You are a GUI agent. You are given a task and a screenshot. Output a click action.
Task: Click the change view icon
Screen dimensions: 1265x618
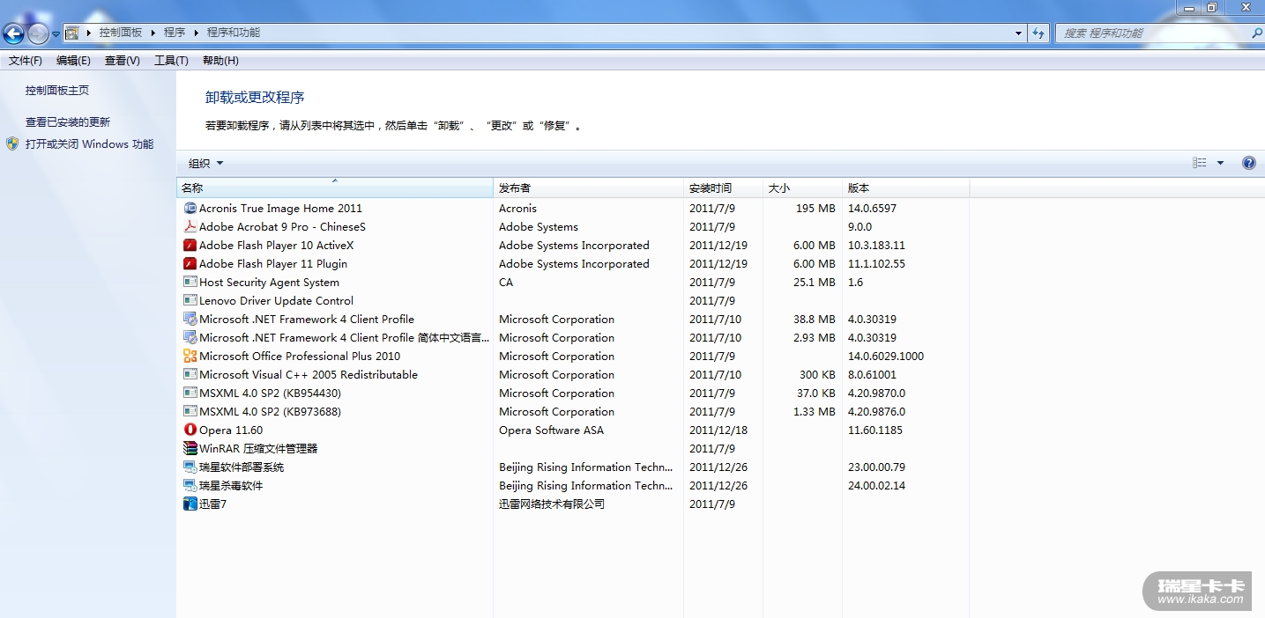(x=1200, y=163)
